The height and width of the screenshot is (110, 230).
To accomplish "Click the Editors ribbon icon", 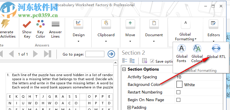I will point(213,24).
